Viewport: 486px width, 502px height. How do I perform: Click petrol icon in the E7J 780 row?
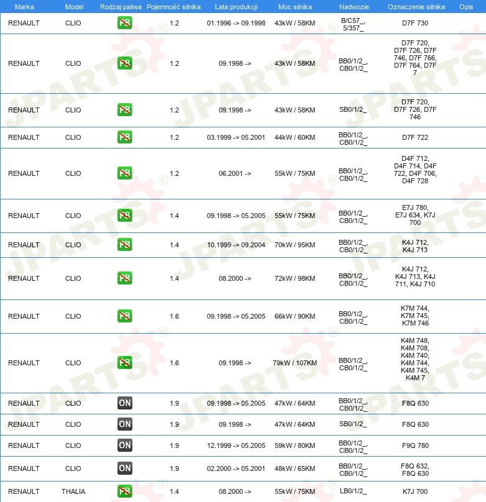tap(124, 215)
